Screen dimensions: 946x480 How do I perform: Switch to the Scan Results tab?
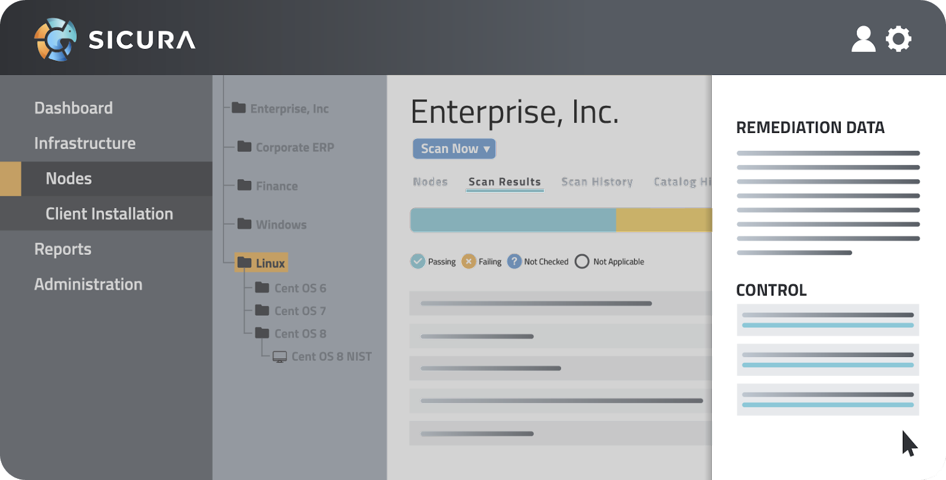[x=504, y=182]
